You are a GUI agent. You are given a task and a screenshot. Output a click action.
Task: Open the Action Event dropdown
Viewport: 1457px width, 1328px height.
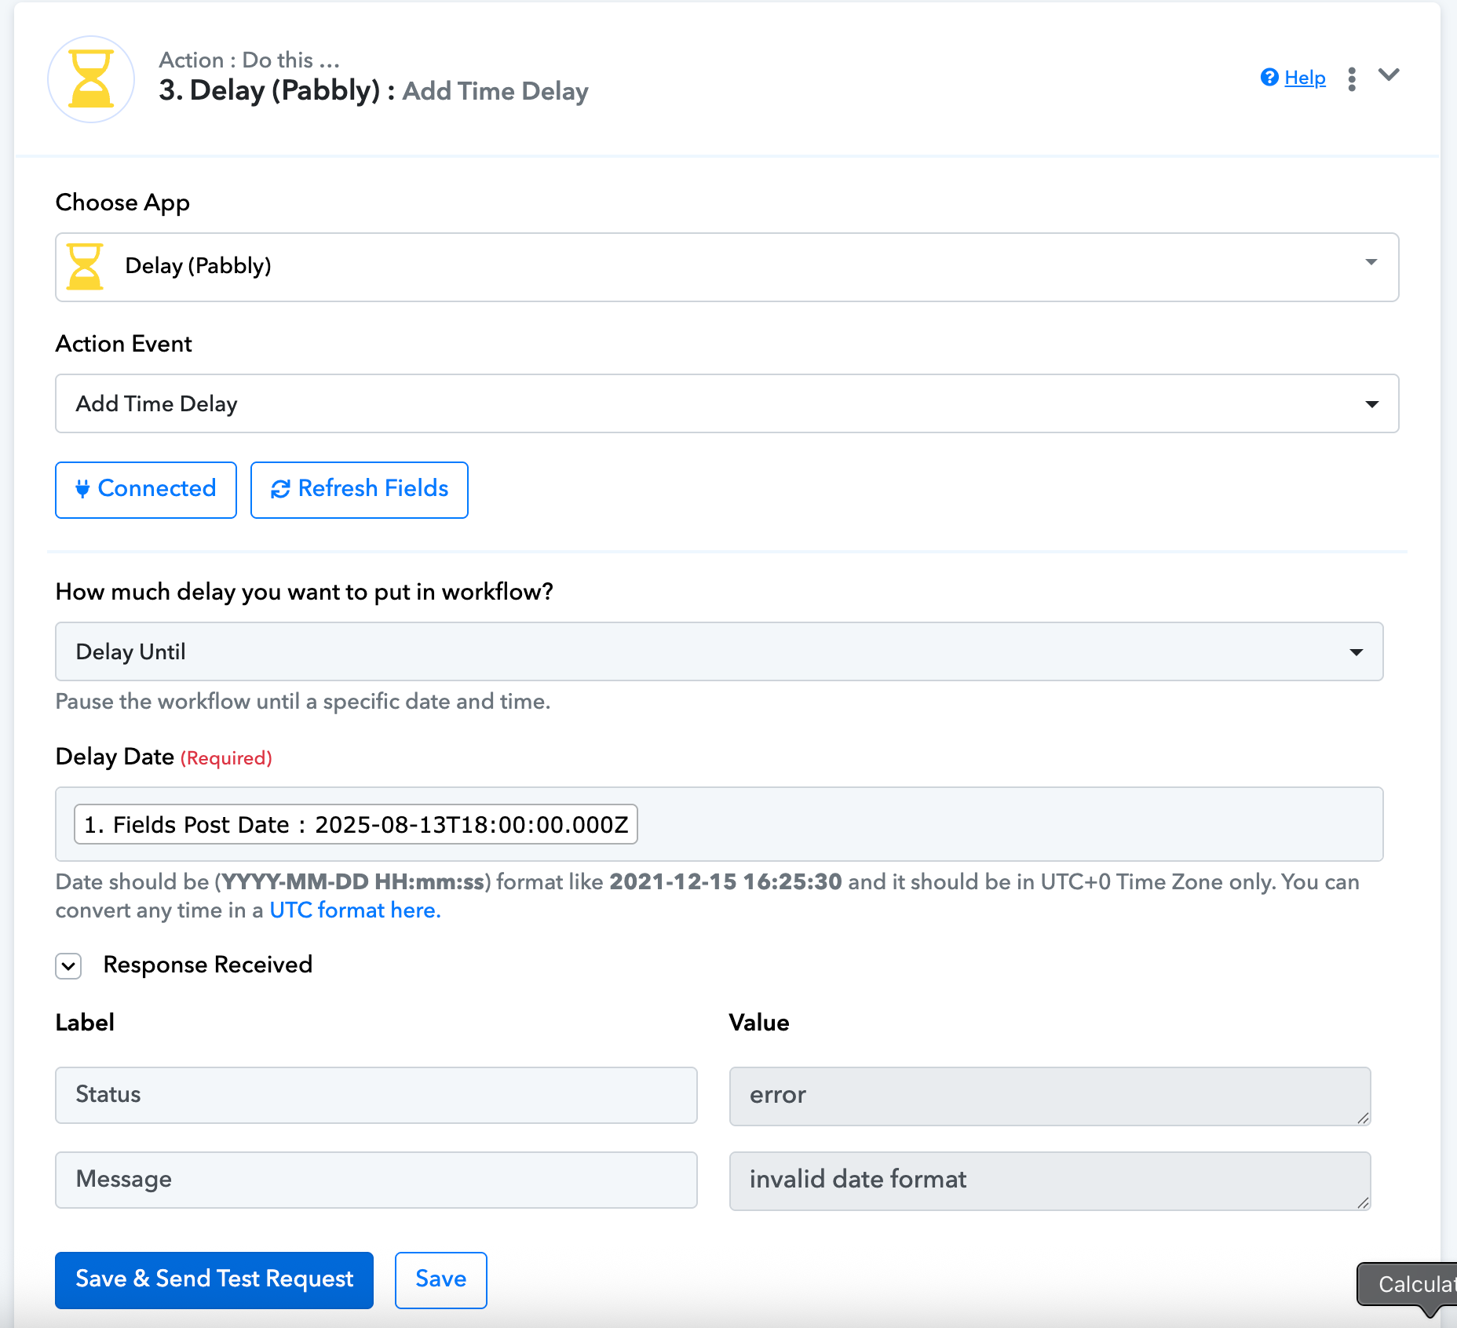(727, 403)
